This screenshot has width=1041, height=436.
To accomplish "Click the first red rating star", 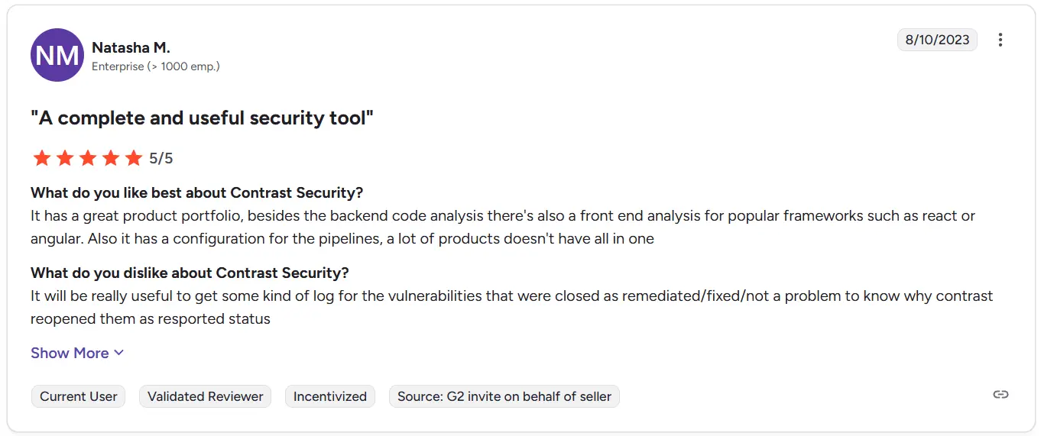I will (42, 158).
